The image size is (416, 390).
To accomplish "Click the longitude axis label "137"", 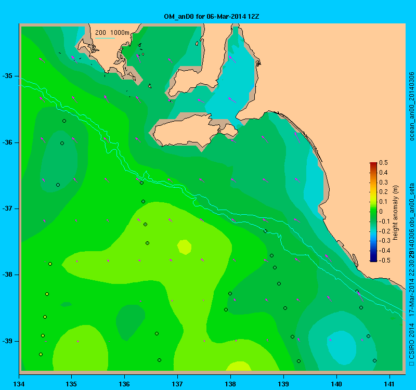I will click(x=177, y=384).
